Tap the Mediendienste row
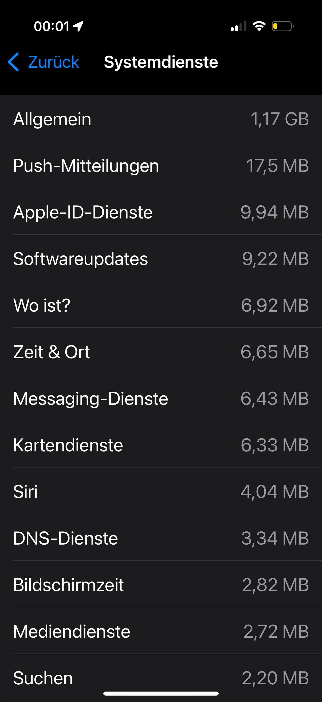322x702 pixels. pos(161,631)
